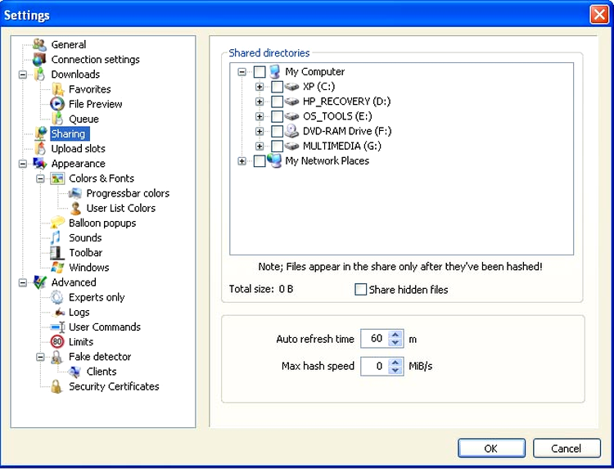Image resolution: width=614 pixels, height=469 pixels.
Task: Click the Favorites star folder icon
Action: pyautogui.click(x=57, y=89)
